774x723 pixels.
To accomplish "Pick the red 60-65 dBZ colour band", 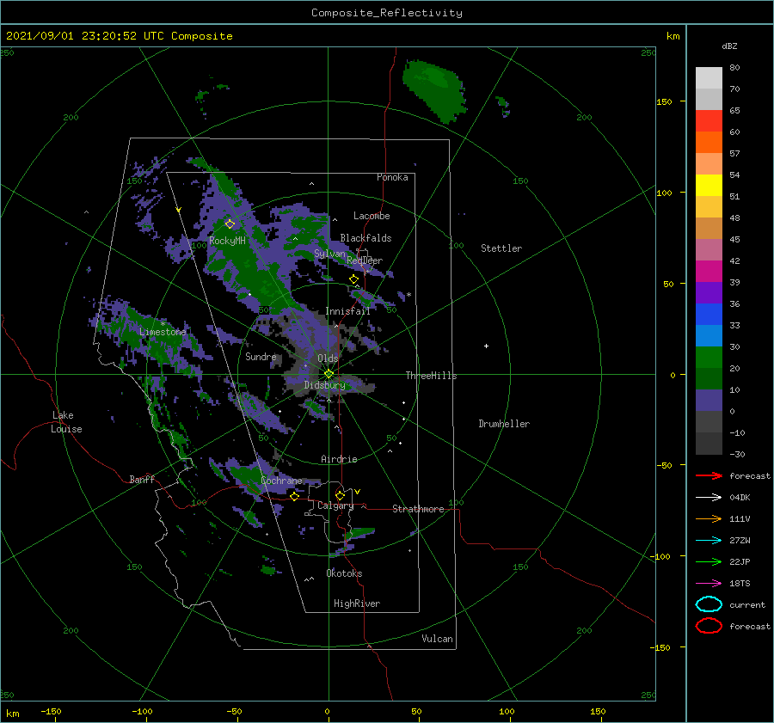I will click(709, 121).
